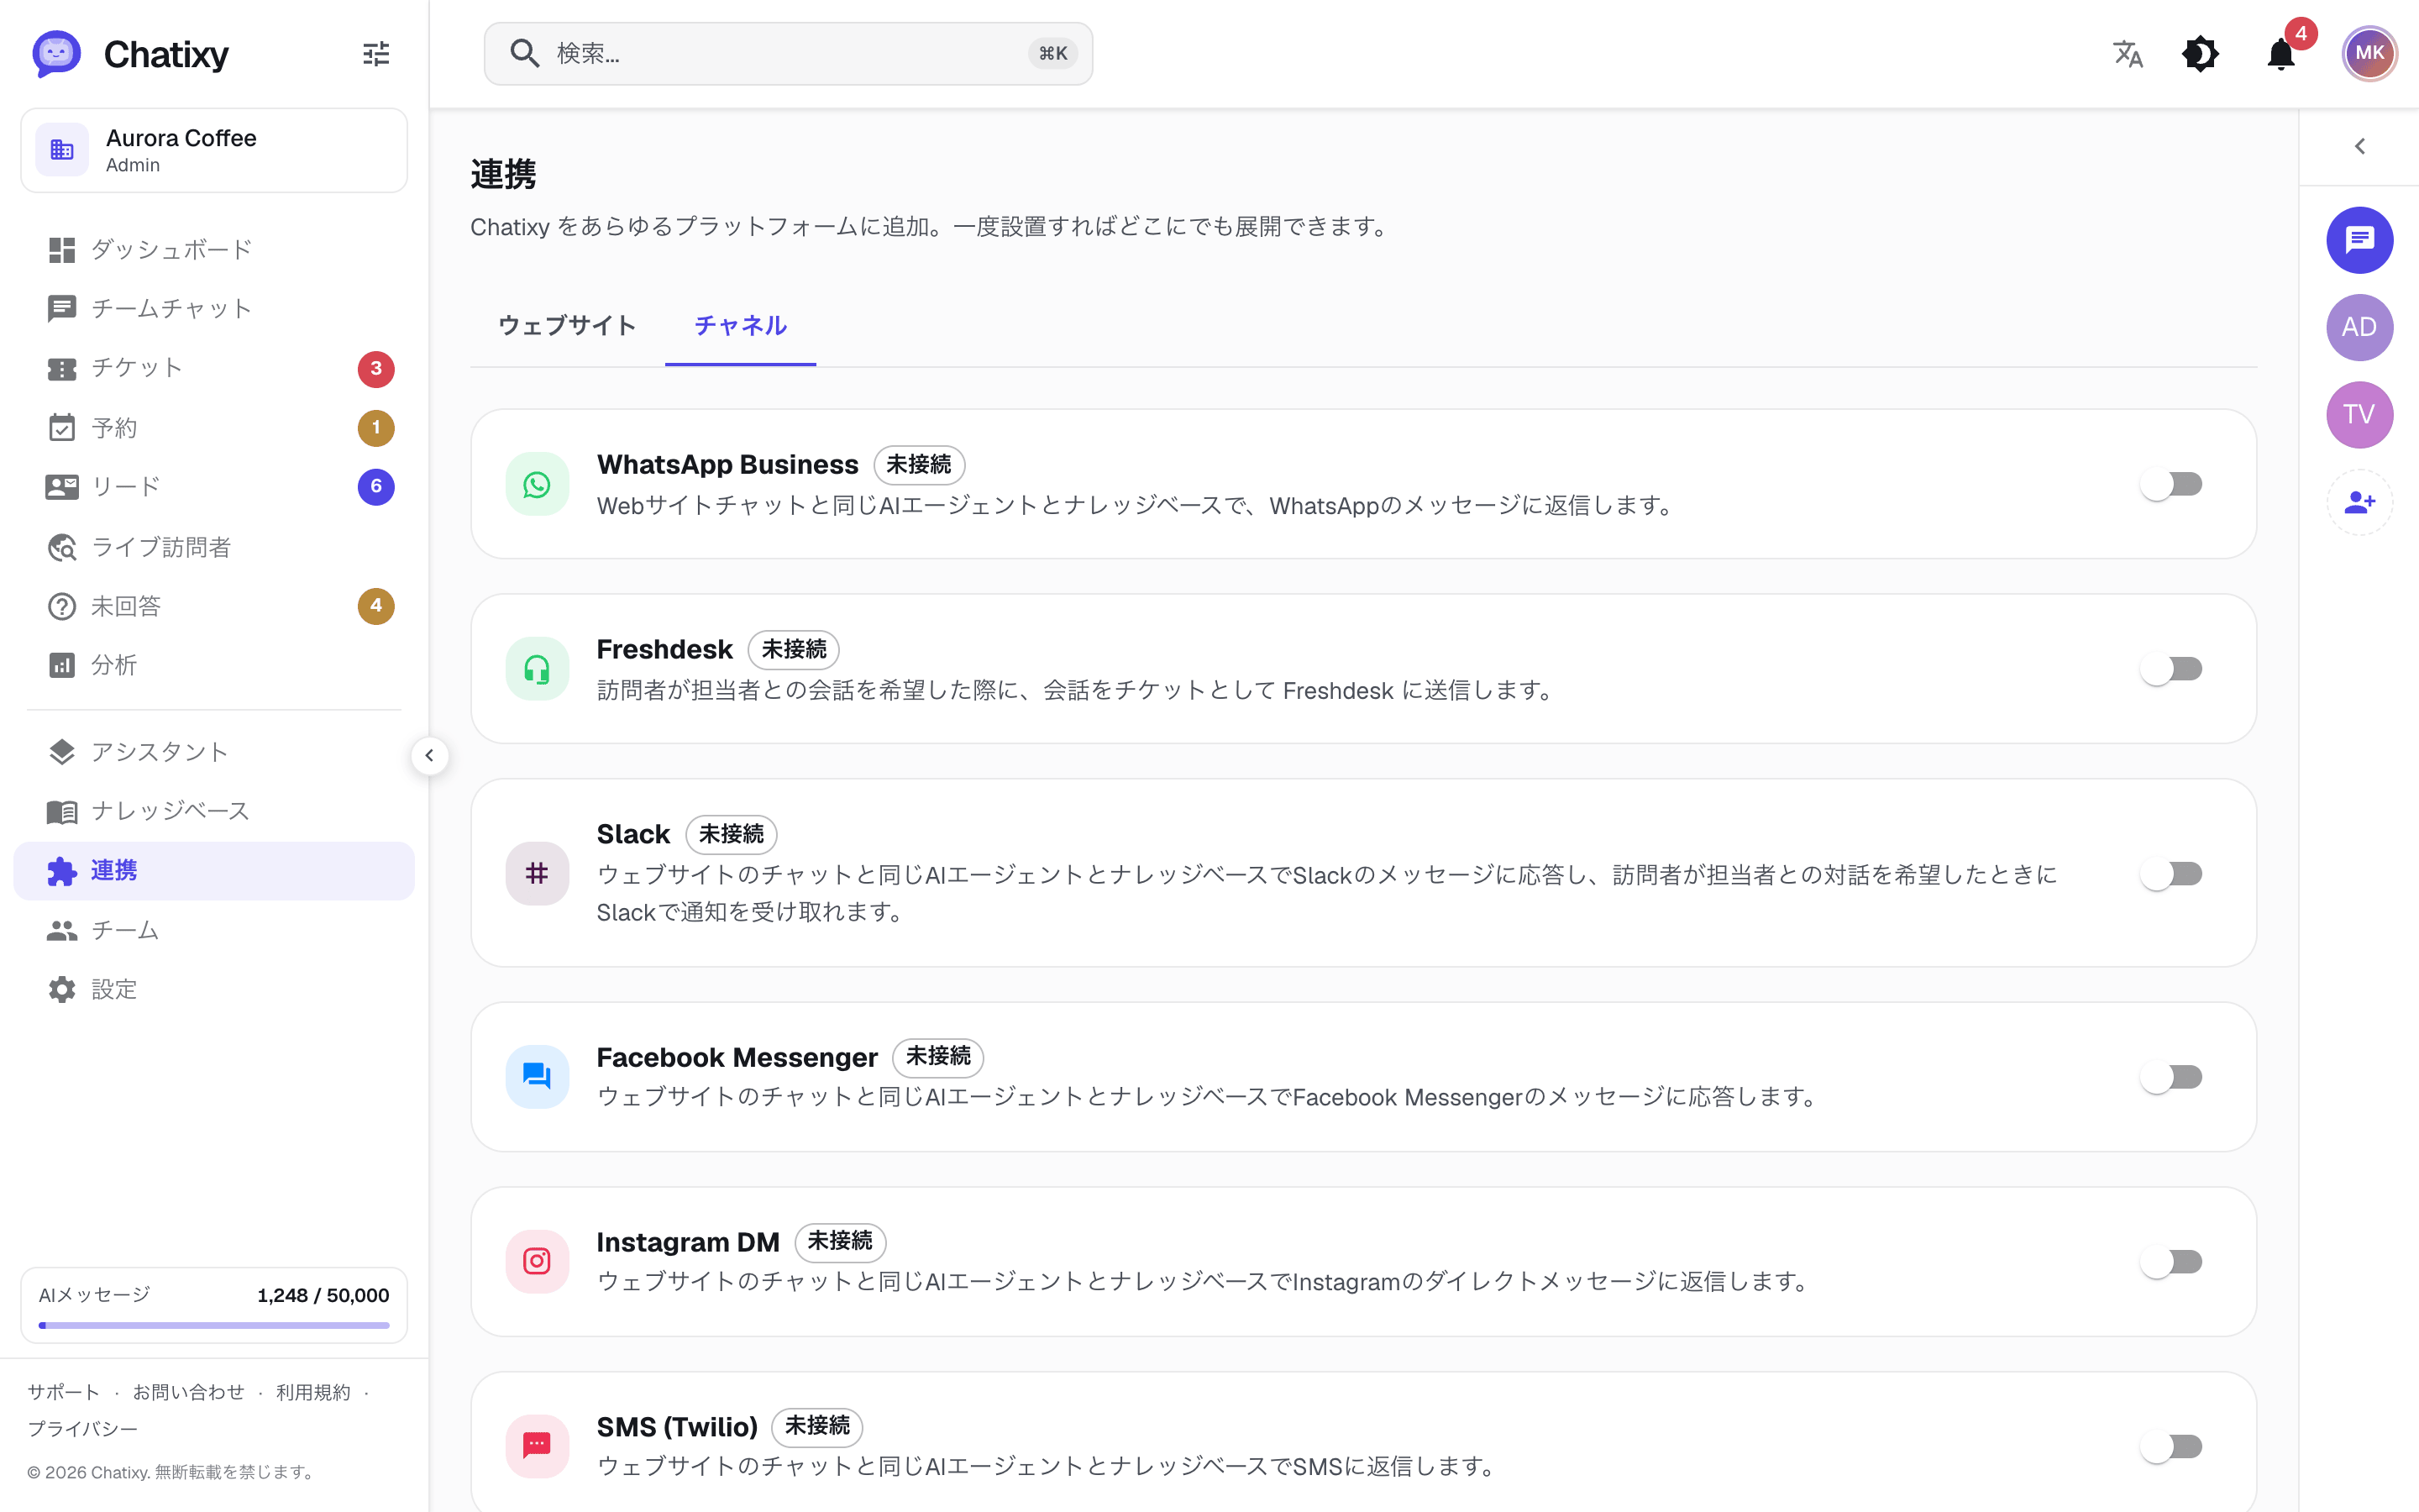
Task: Click the Instagram DM icon
Action: [537, 1262]
